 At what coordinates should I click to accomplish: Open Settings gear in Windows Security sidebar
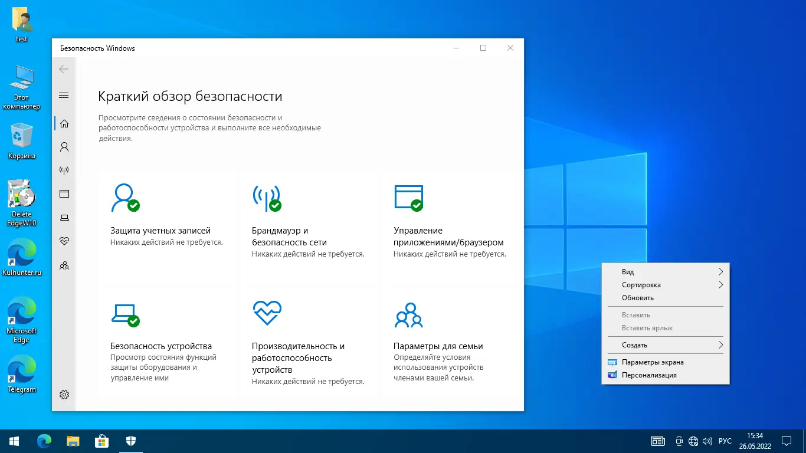pos(64,395)
